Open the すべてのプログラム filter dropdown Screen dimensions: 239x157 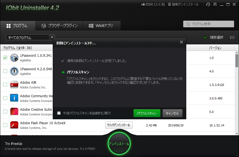[30, 37]
